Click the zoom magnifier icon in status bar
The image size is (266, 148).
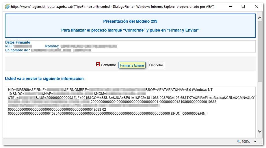tap(239, 142)
